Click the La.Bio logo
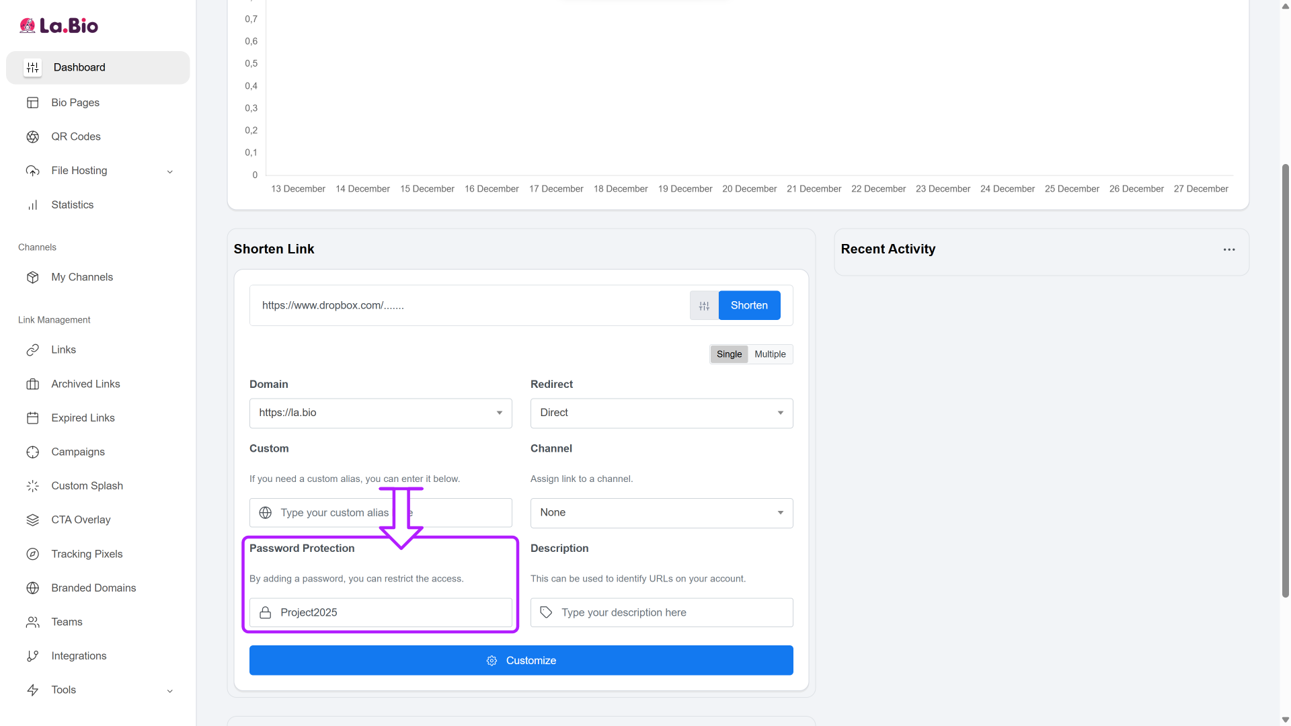The width and height of the screenshot is (1291, 726). tap(59, 26)
